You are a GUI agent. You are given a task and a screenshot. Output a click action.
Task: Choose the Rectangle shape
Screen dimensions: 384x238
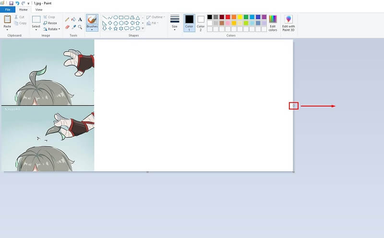(121, 17)
